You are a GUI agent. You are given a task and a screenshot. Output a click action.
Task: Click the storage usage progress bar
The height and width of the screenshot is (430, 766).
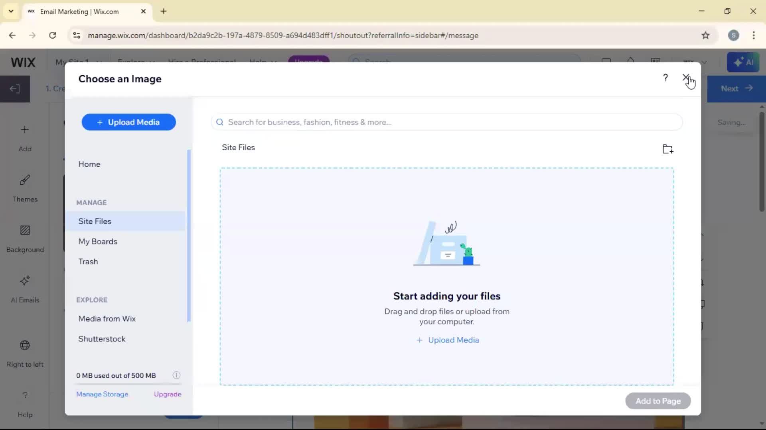pos(128,384)
